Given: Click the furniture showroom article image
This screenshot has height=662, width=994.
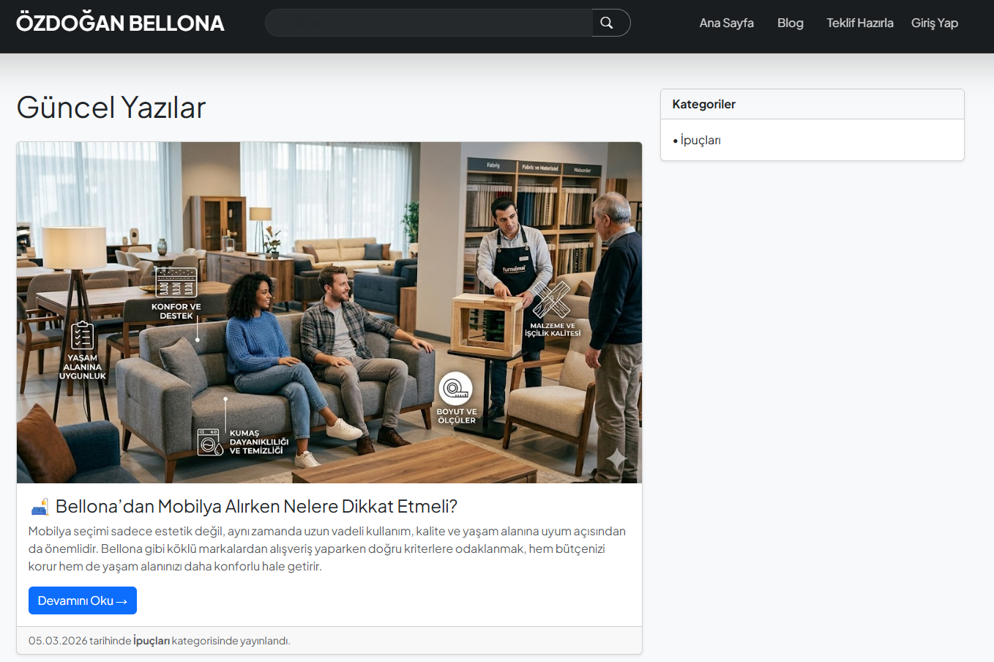Looking at the screenshot, I should (329, 313).
